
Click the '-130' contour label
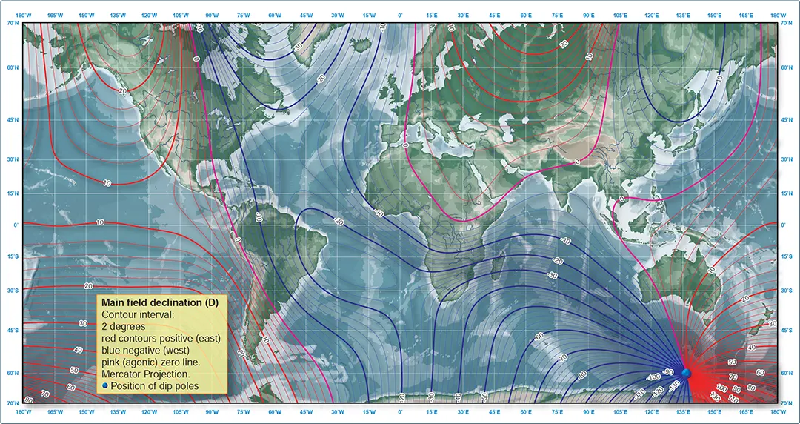pos(675,387)
